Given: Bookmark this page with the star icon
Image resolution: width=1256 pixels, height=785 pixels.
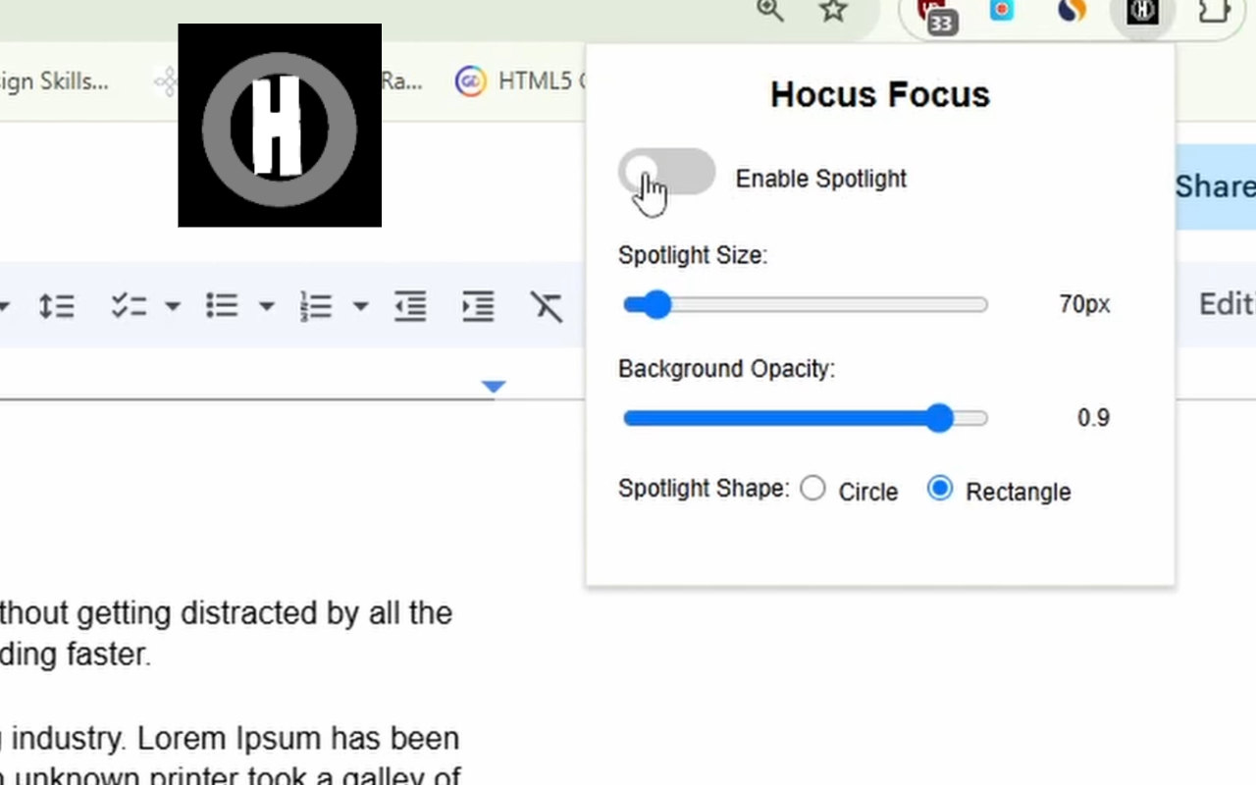Looking at the screenshot, I should [833, 12].
